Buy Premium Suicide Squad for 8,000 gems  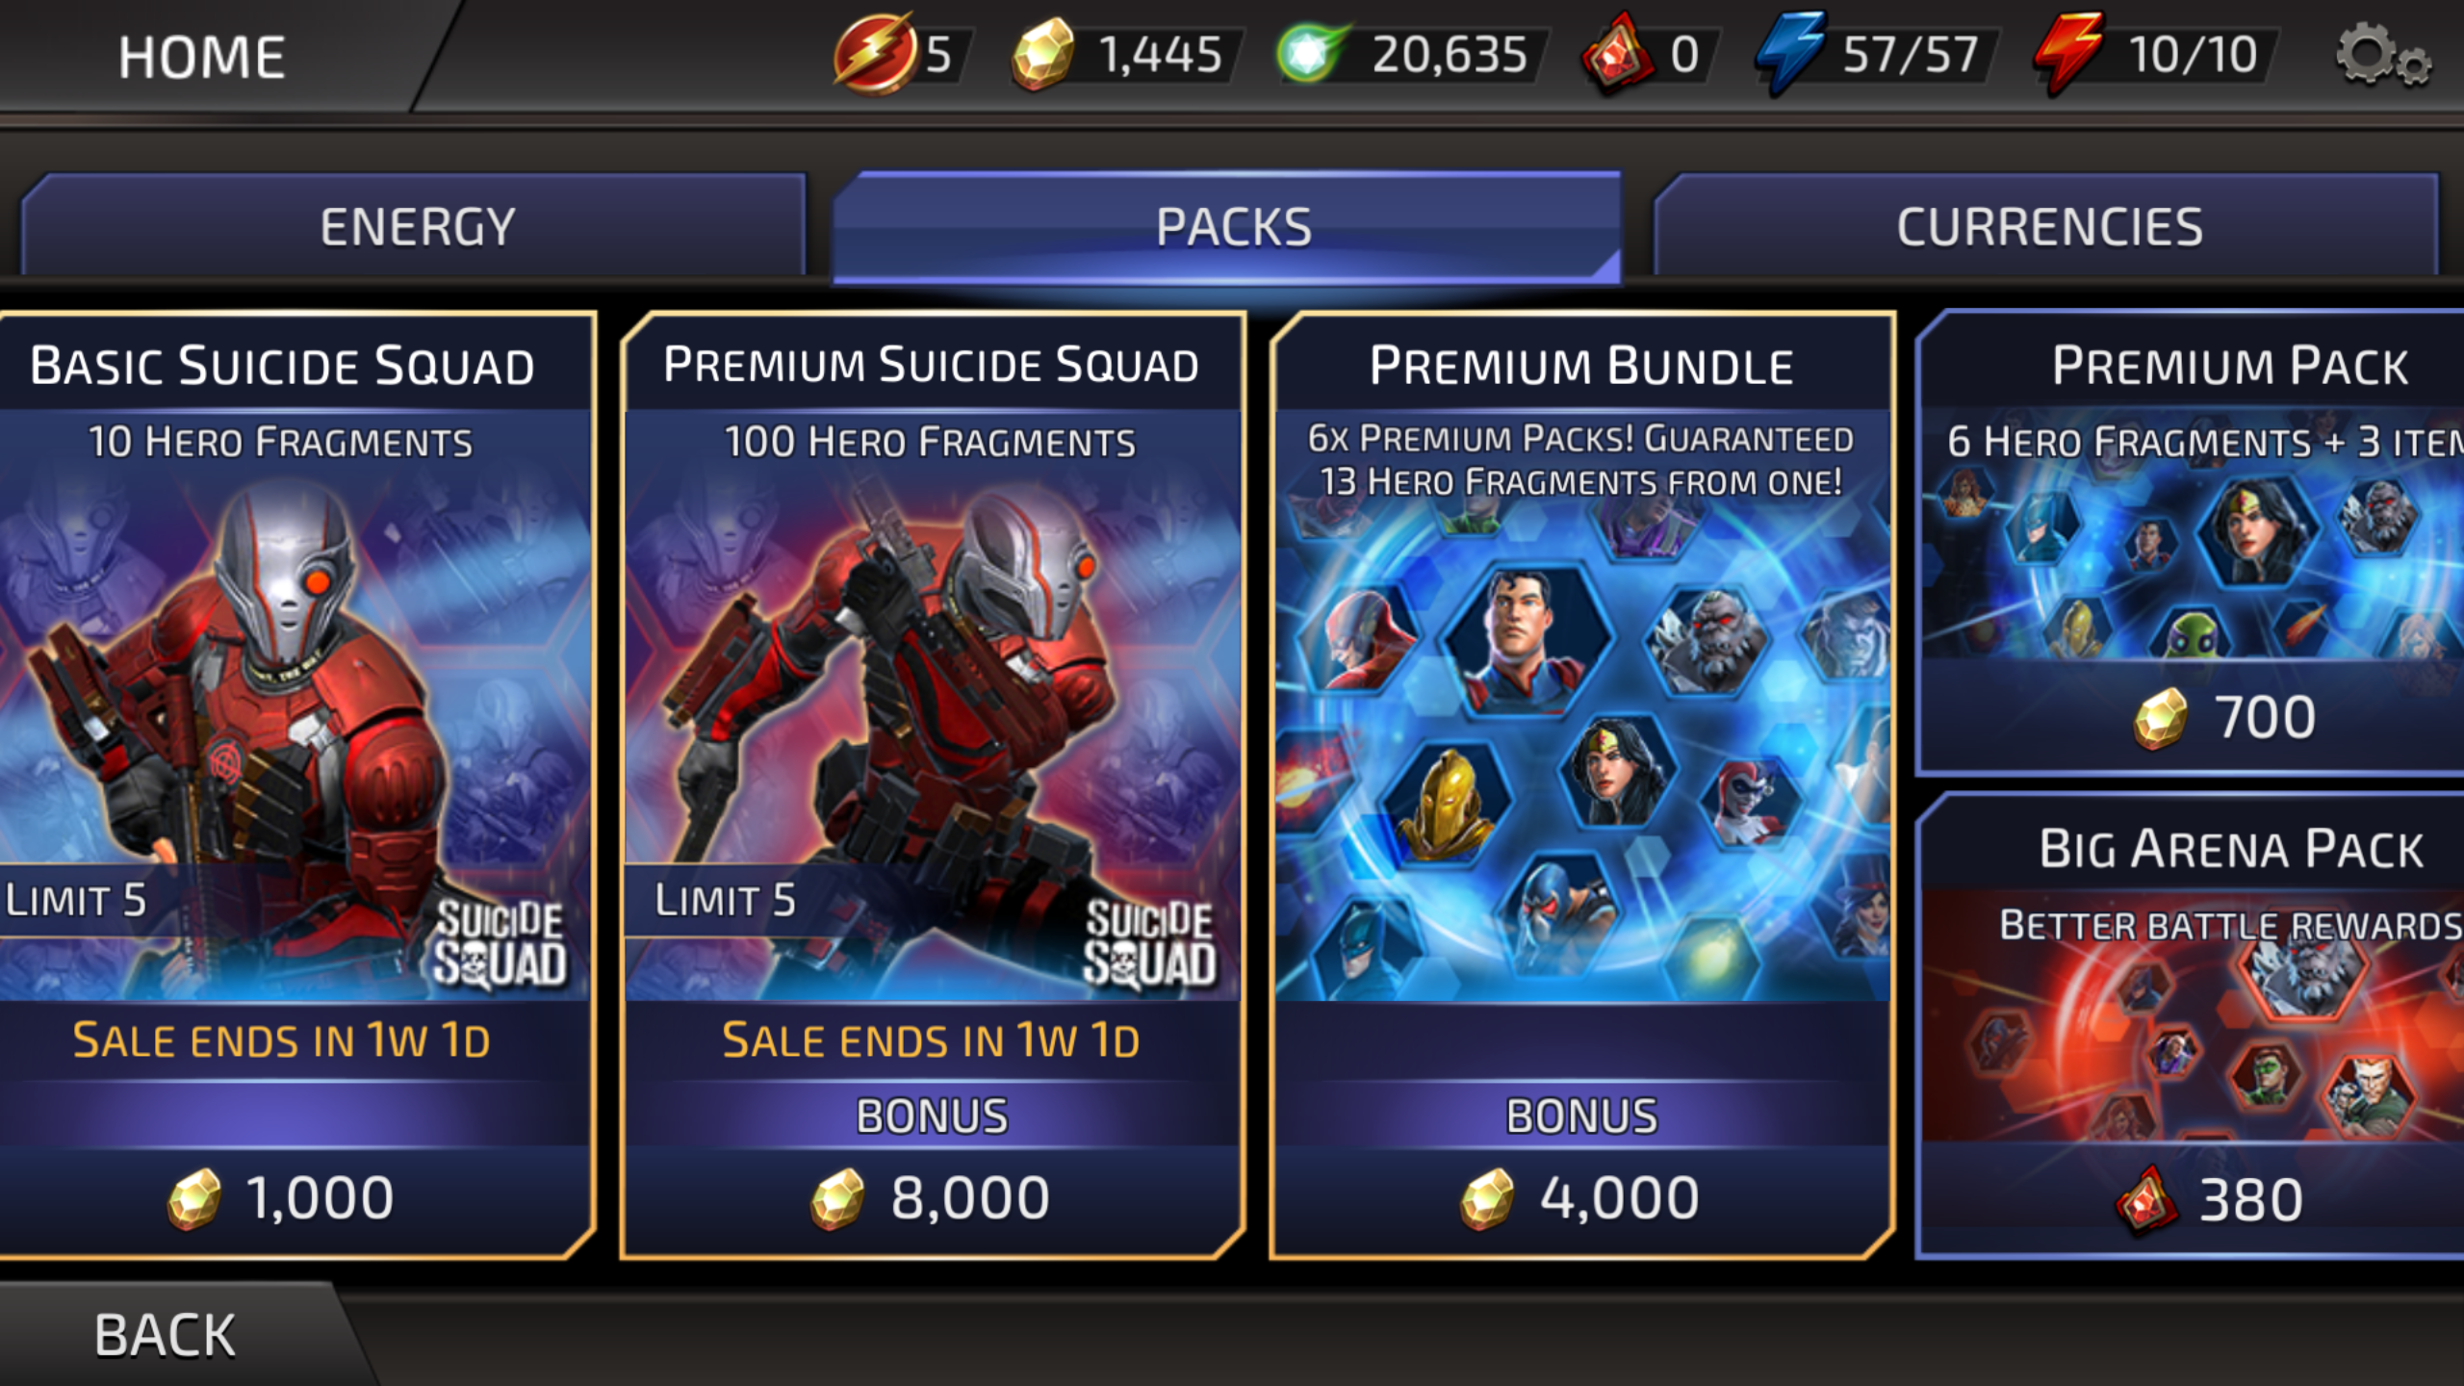(x=932, y=1199)
